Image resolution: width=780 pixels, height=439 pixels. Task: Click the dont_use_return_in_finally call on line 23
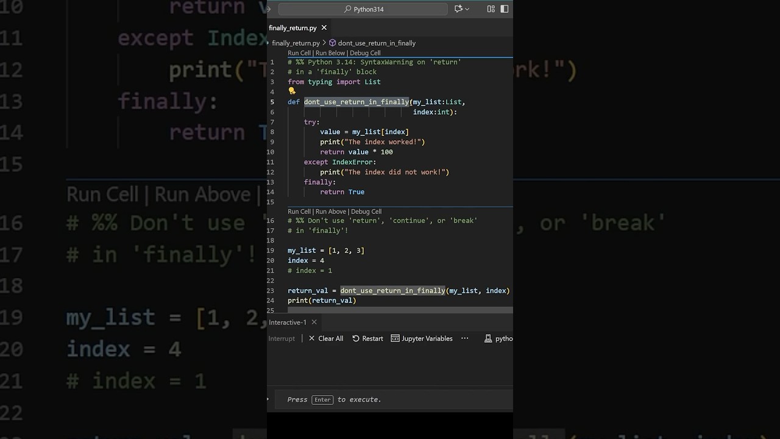pyautogui.click(x=393, y=291)
